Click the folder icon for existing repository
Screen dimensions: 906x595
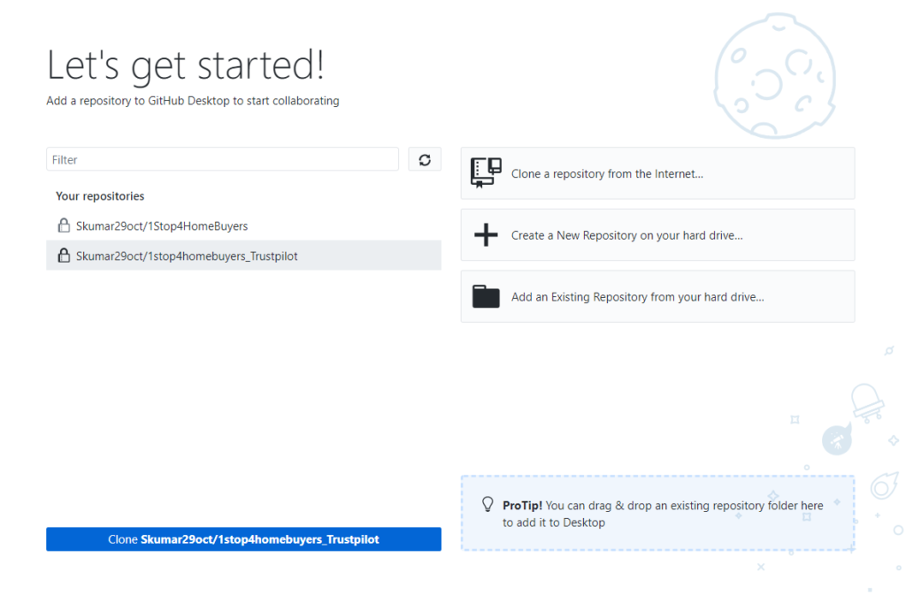pyautogui.click(x=486, y=297)
